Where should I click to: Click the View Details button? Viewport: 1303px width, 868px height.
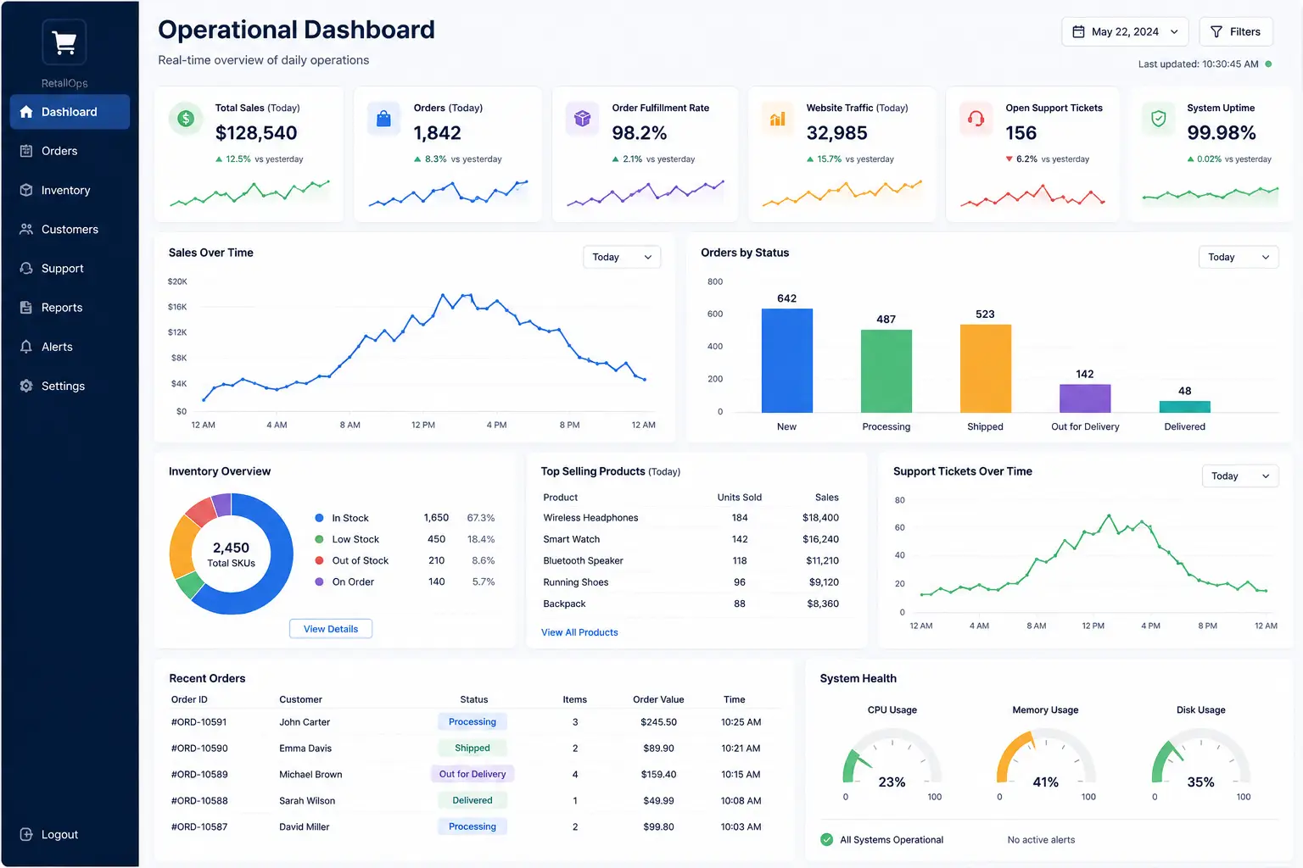point(331,629)
